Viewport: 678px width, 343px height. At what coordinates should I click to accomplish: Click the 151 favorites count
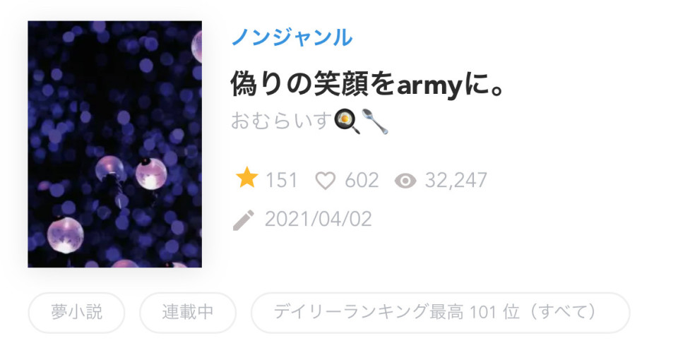click(282, 180)
